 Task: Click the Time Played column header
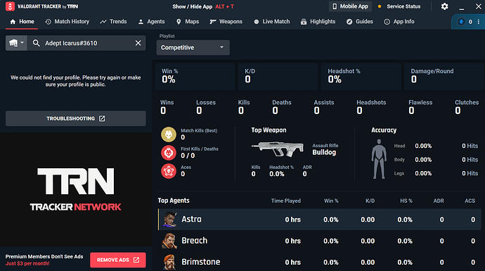point(286,201)
